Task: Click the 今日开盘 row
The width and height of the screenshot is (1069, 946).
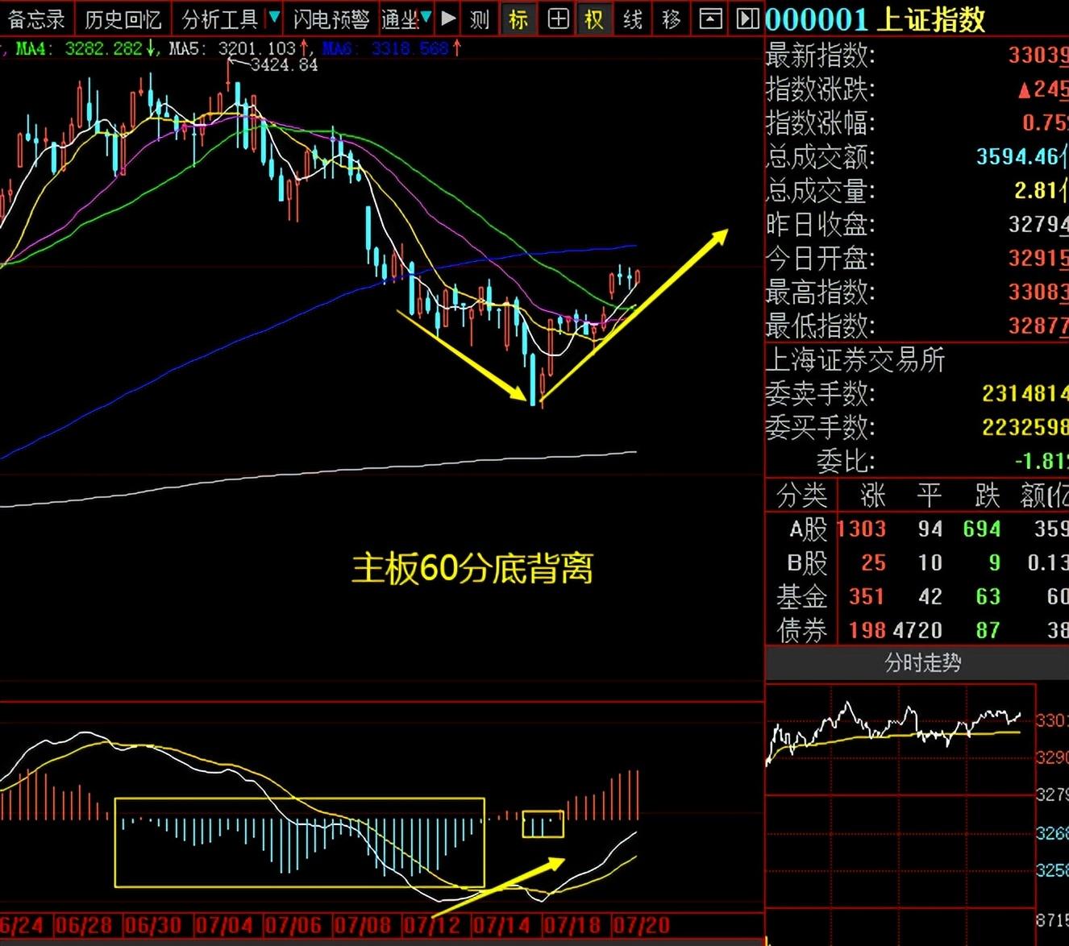Action: 917,259
